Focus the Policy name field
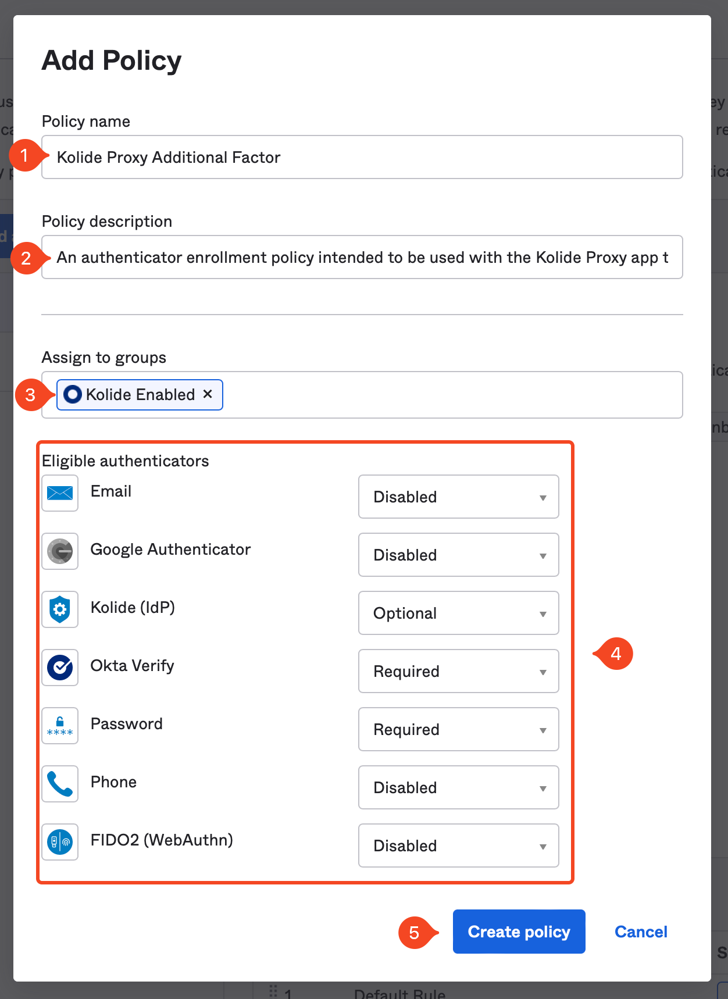 362,157
